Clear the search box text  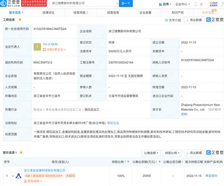pyautogui.click(x=117, y=3)
